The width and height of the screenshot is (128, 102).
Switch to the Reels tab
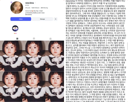click(34, 39)
